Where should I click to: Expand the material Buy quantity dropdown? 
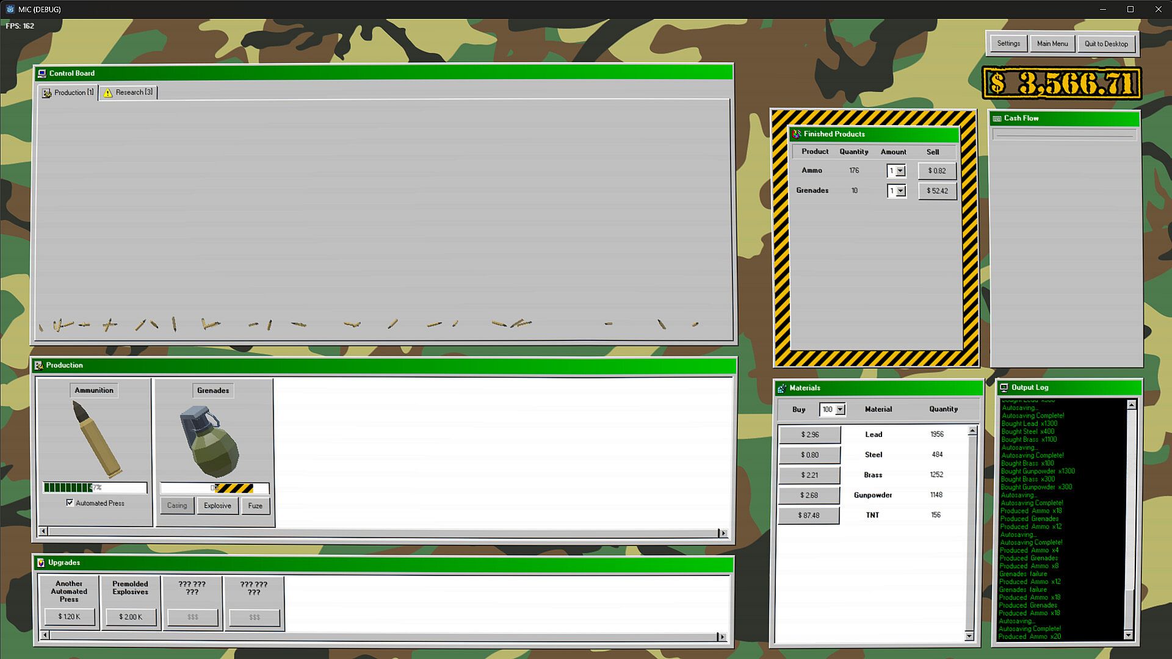click(840, 409)
